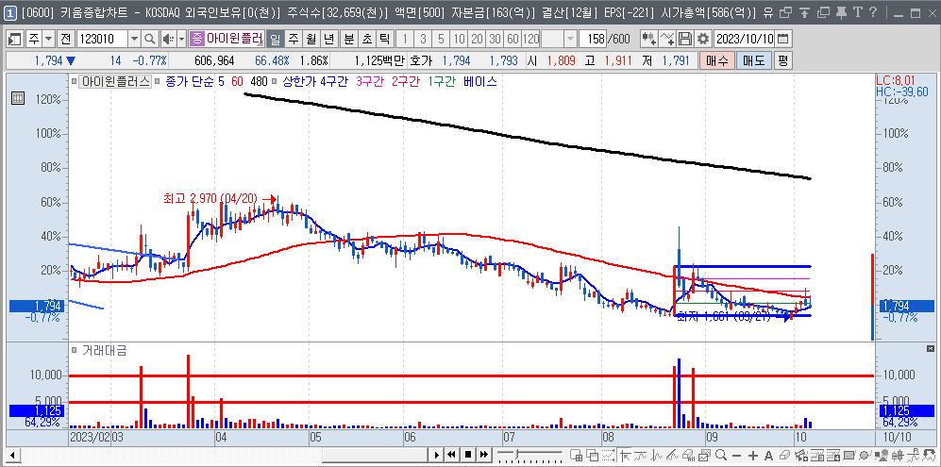Click the left arrow of horizontal scrollbar

pos(13,455)
